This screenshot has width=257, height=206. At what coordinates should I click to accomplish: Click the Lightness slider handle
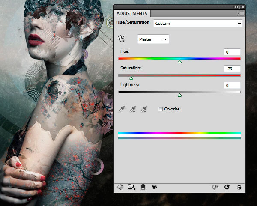179,95
